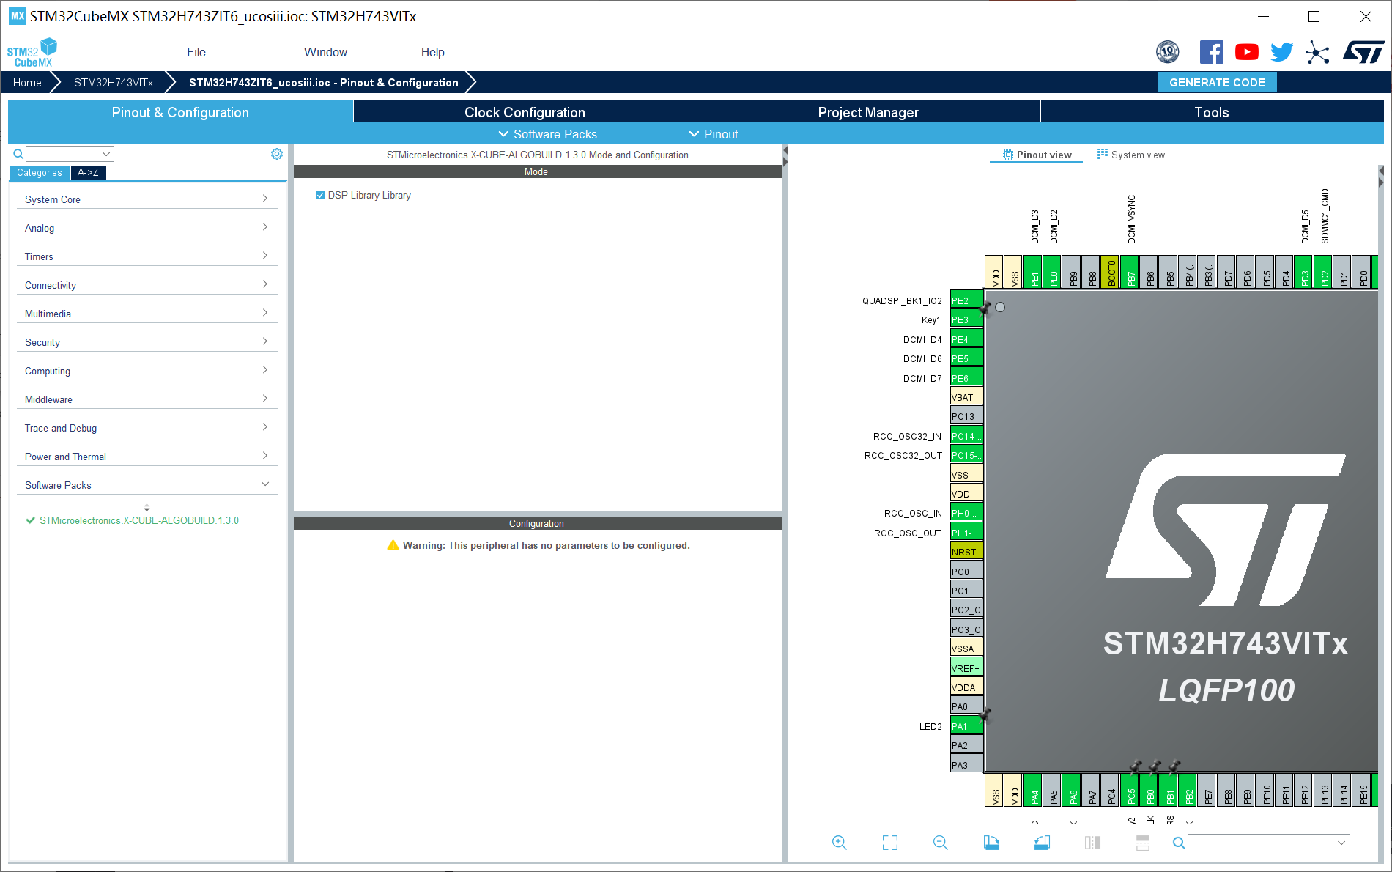Click the GENERATE CODE button
The height and width of the screenshot is (872, 1392).
click(1217, 82)
